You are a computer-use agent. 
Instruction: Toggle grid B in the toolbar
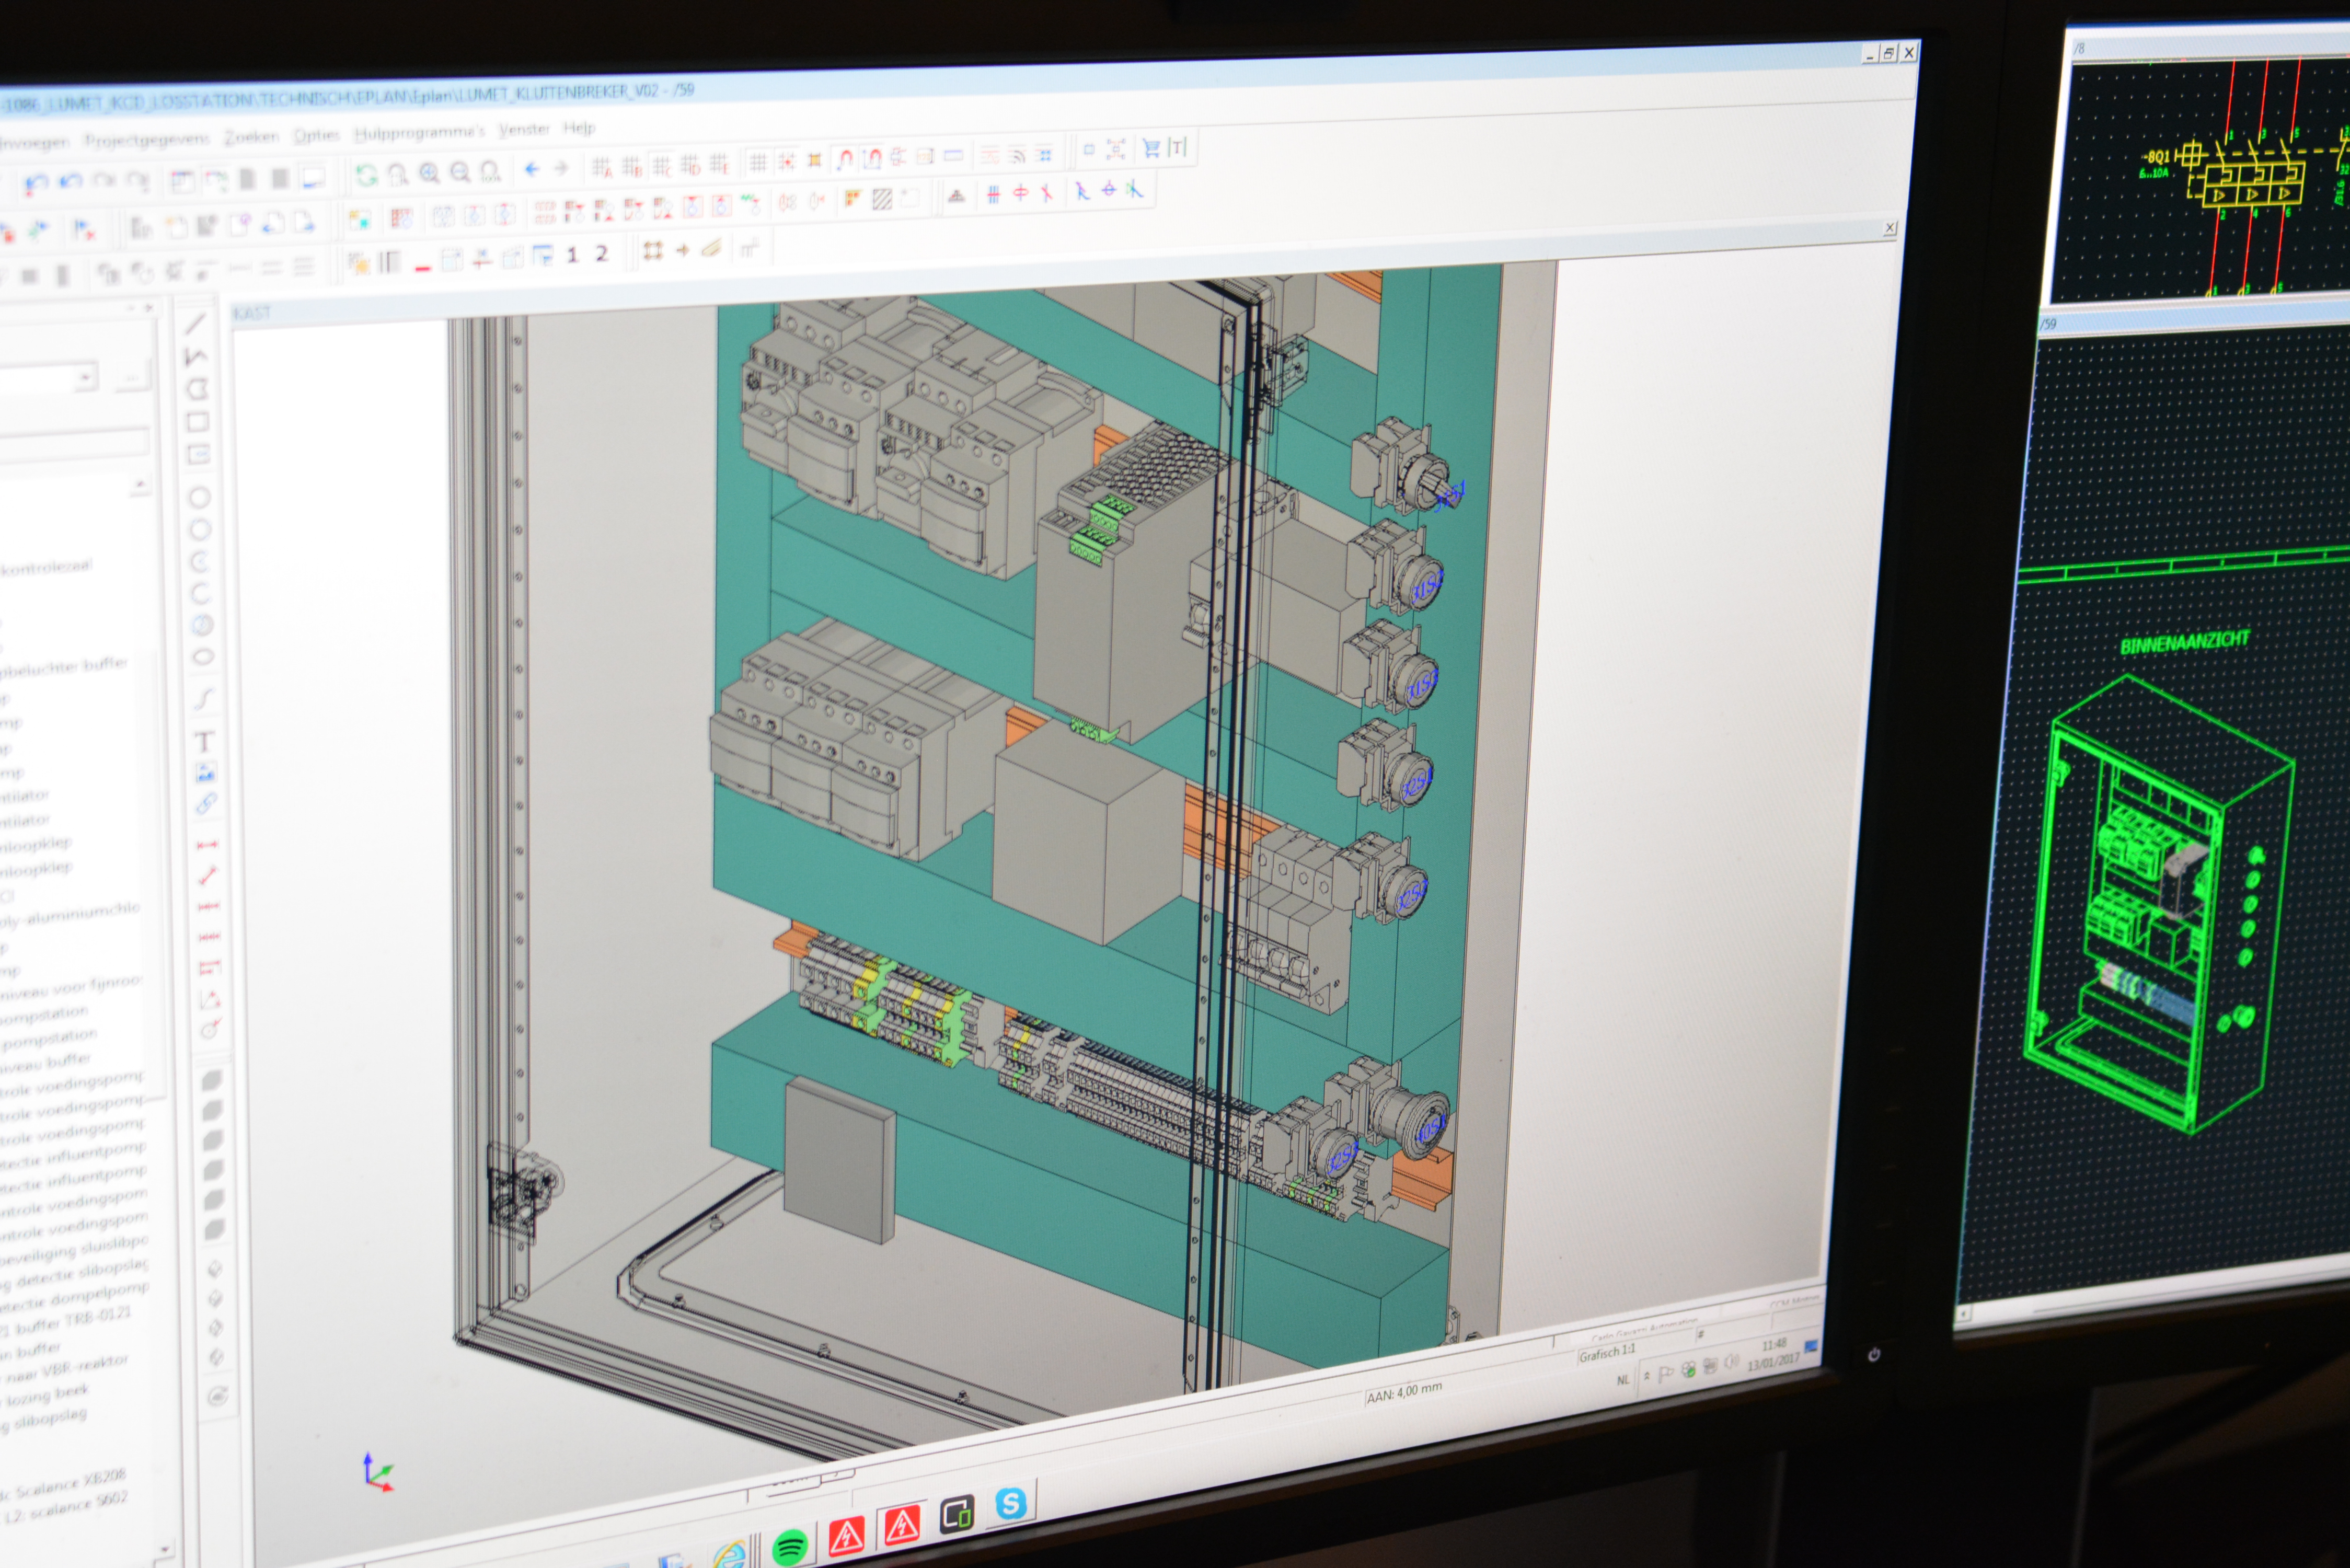[632, 166]
